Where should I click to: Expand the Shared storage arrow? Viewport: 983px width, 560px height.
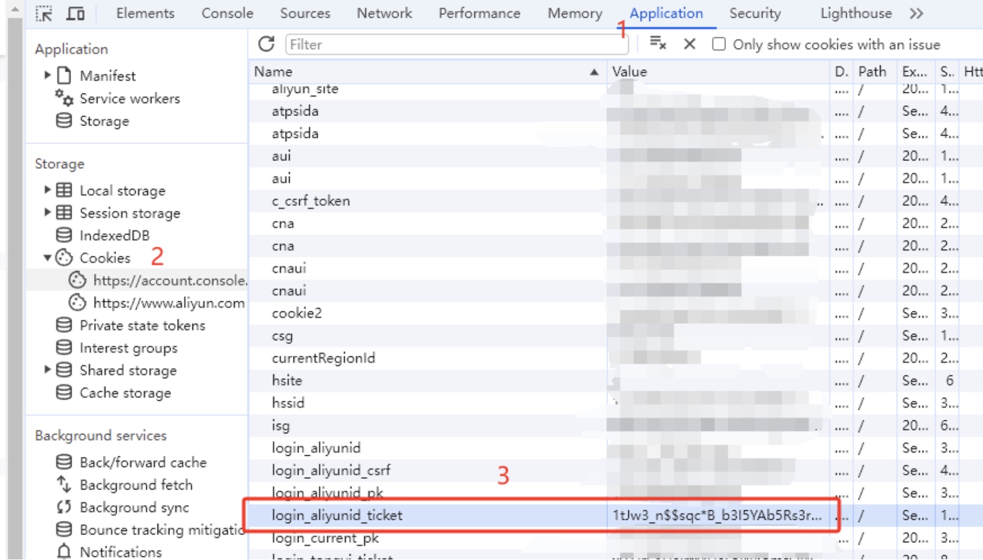point(47,370)
